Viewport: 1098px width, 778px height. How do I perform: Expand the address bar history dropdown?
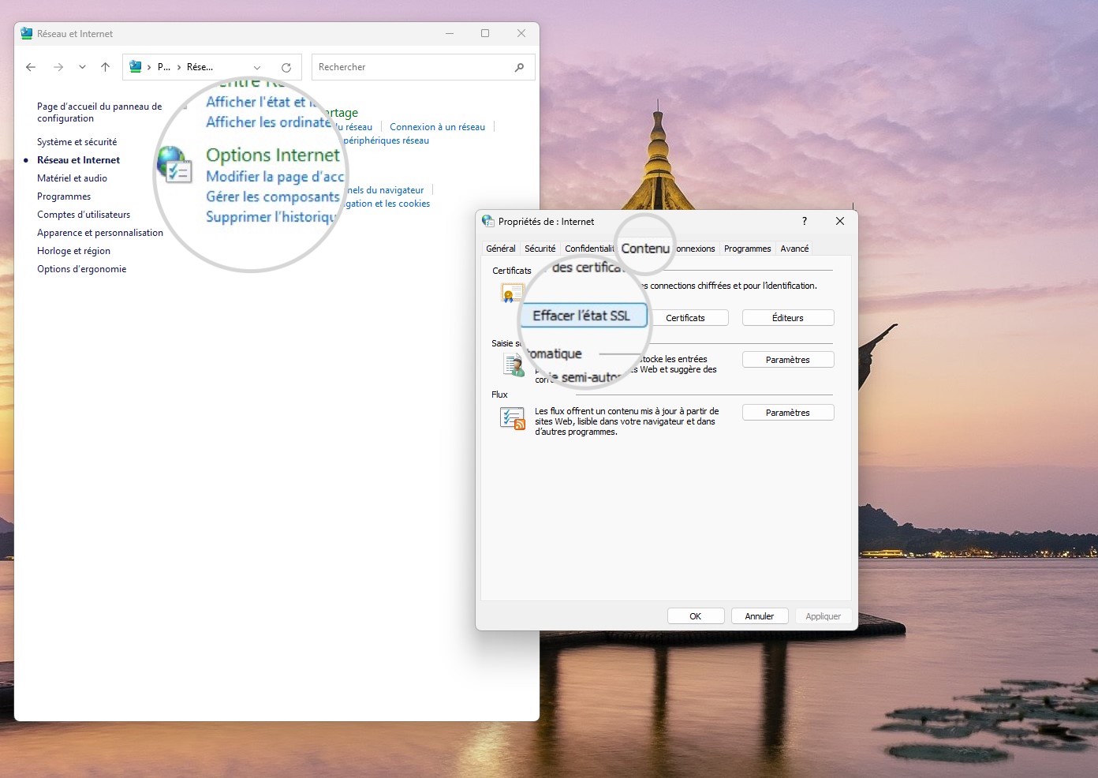pyautogui.click(x=257, y=67)
